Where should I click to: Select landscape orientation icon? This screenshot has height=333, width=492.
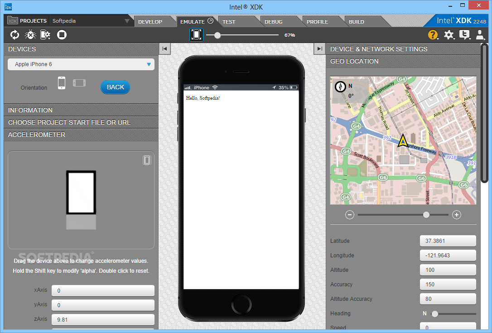click(79, 83)
